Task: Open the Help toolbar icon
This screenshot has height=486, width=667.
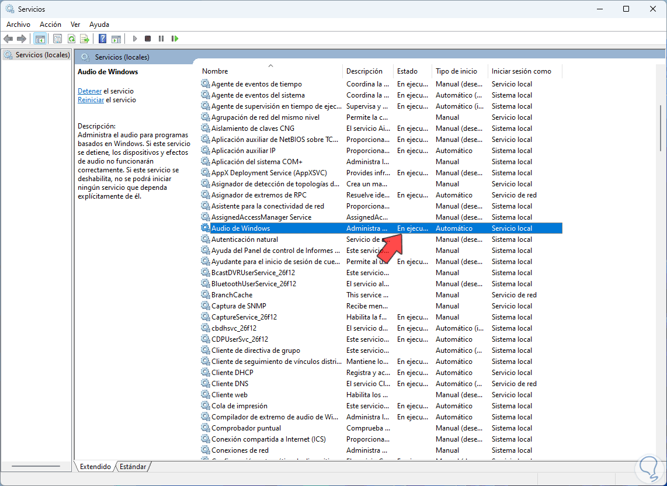Action: click(103, 39)
